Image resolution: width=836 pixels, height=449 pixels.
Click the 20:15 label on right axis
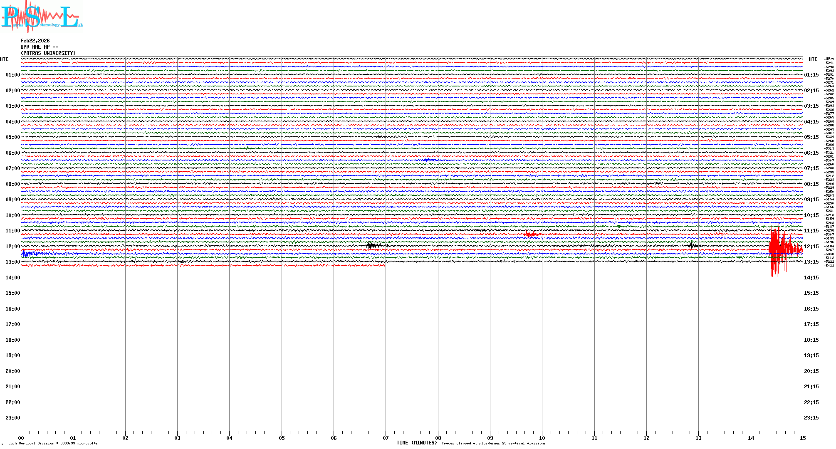pyautogui.click(x=811, y=371)
